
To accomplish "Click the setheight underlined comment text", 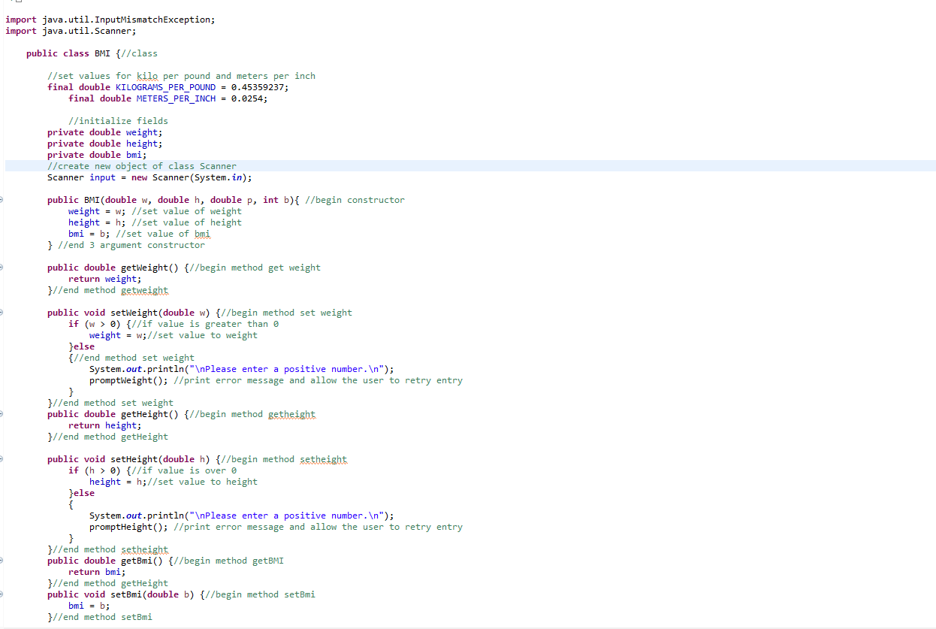I will tap(143, 549).
